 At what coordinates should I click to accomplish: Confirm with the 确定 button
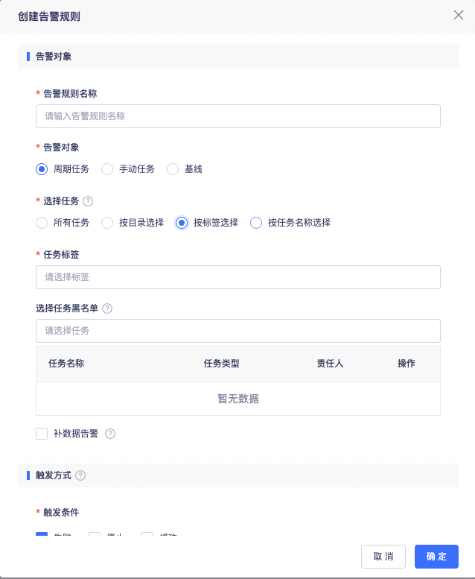436,557
